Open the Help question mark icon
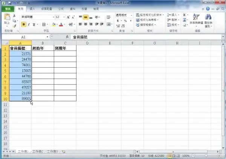 coord(208,9)
